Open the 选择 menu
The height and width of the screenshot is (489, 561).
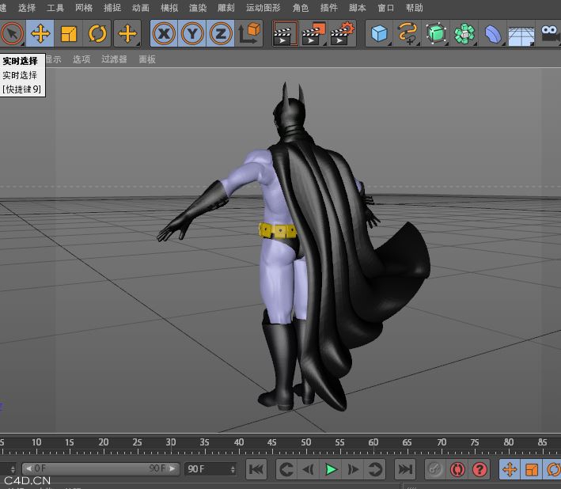tap(27, 8)
